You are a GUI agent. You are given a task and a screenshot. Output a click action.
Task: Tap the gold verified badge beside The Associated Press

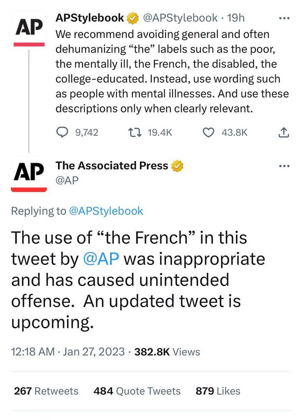(x=177, y=166)
